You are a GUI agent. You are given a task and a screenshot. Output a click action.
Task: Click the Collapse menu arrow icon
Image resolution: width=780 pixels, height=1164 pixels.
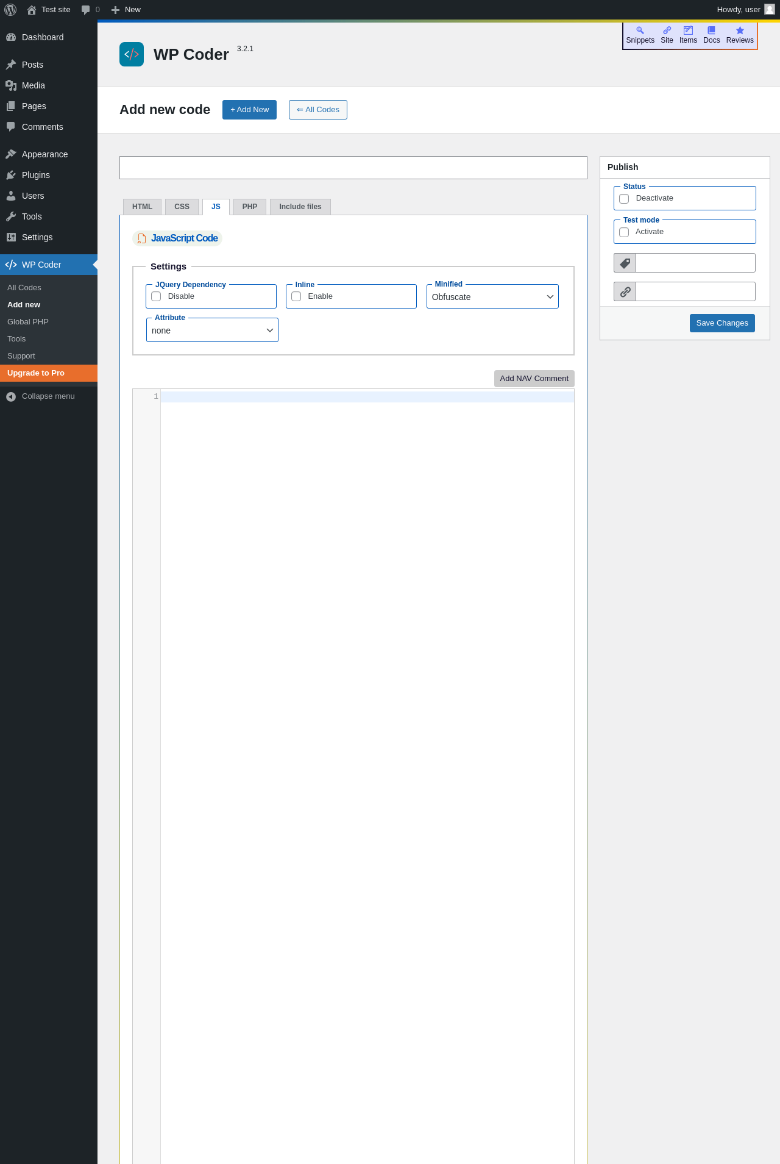[11, 397]
